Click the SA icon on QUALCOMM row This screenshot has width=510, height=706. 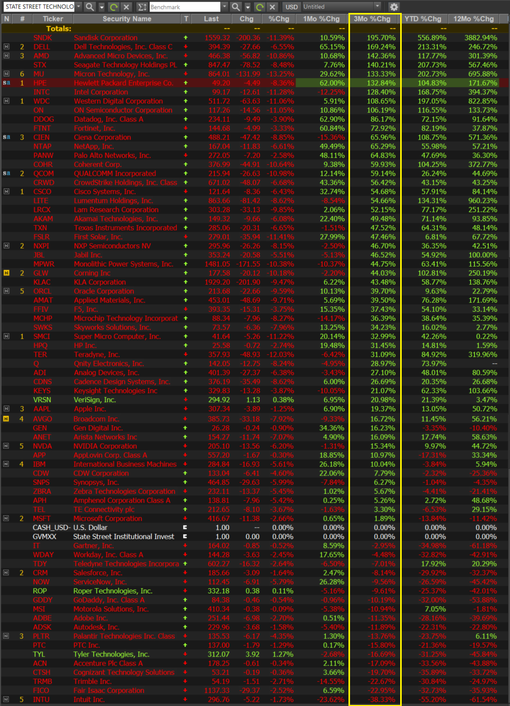(6, 173)
